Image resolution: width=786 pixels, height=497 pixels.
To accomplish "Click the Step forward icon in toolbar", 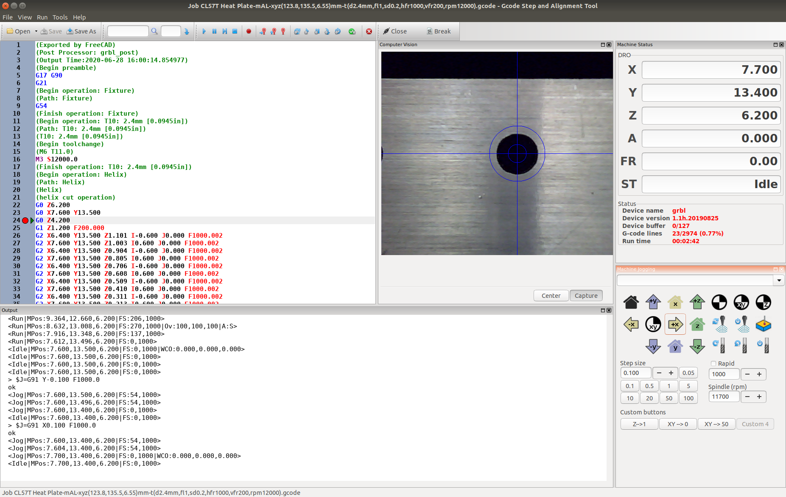I will pyautogui.click(x=224, y=31).
